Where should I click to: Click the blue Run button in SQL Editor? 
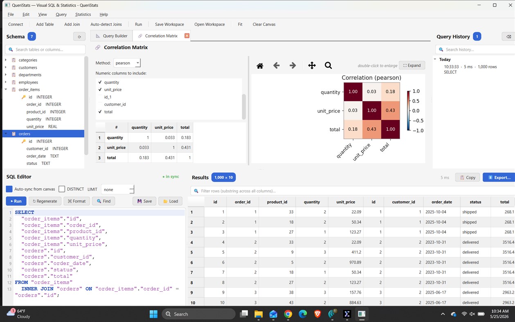[x=16, y=201]
